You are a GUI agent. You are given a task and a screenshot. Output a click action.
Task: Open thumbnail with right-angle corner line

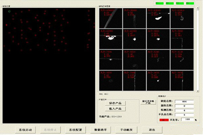point(182,39)
